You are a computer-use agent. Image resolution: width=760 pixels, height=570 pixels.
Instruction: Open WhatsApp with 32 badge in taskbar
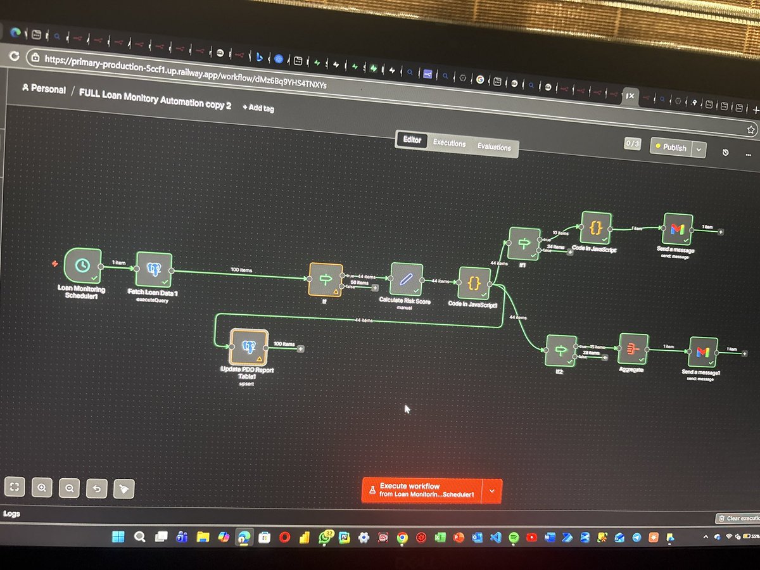(326, 538)
